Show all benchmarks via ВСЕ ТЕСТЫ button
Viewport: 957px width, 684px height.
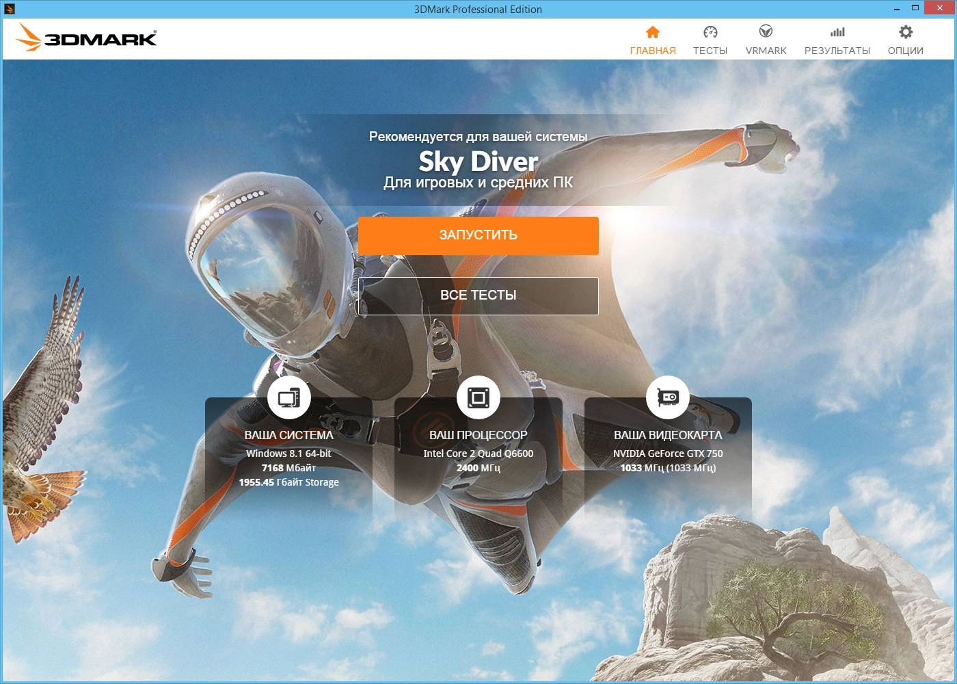point(478,296)
